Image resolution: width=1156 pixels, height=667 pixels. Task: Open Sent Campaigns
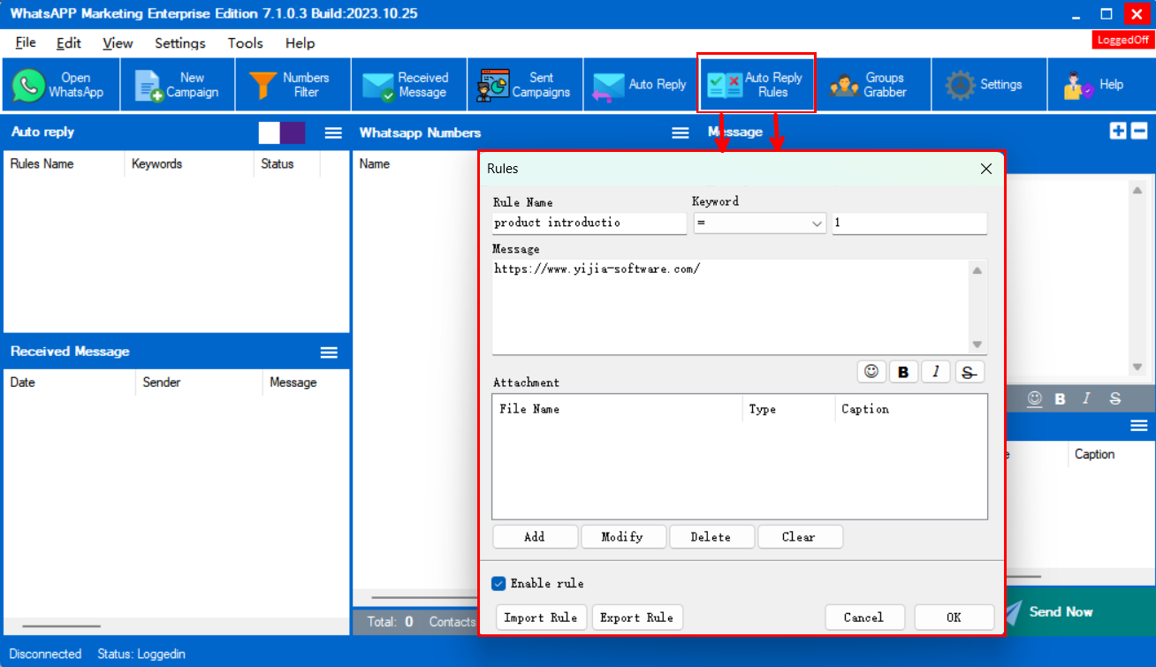[x=525, y=85]
